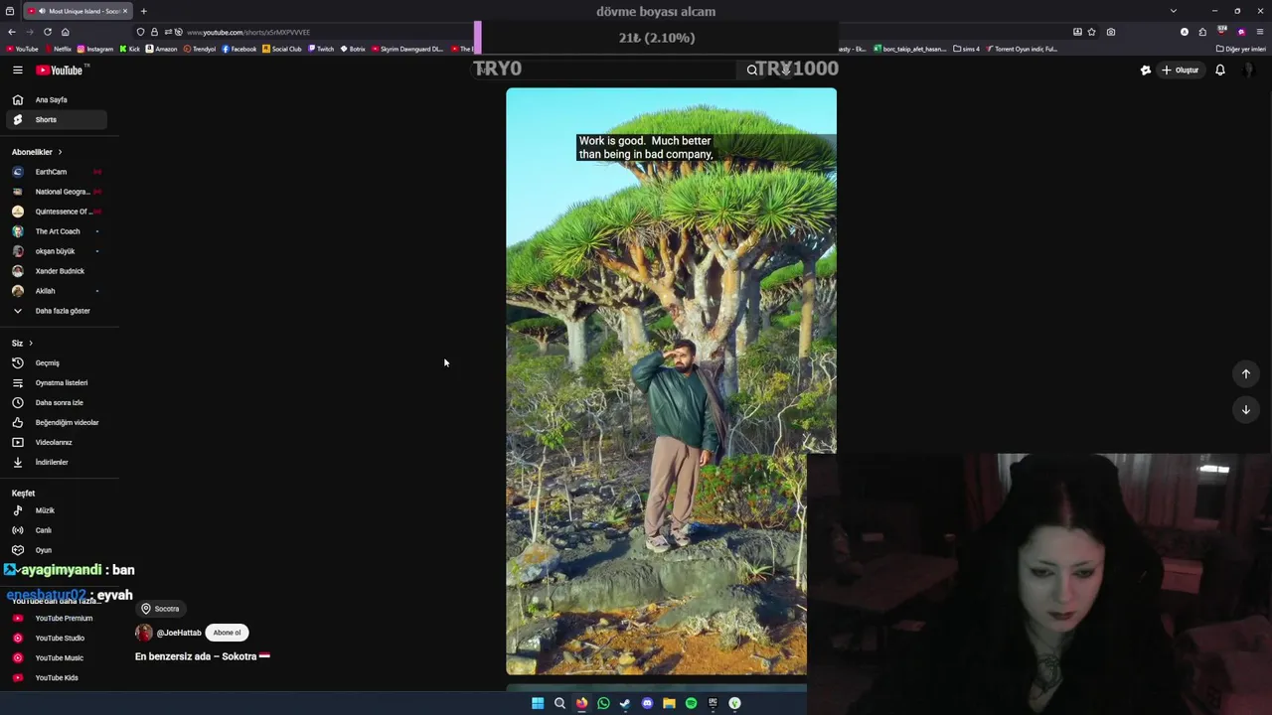This screenshot has width=1272, height=715.
Task: Click the Socotra location tag
Action: tap(160, 609)
